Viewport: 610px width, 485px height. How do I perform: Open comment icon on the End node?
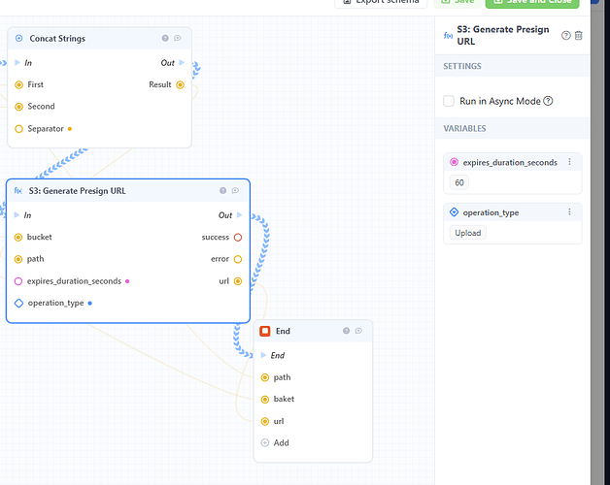click(358, 331)
